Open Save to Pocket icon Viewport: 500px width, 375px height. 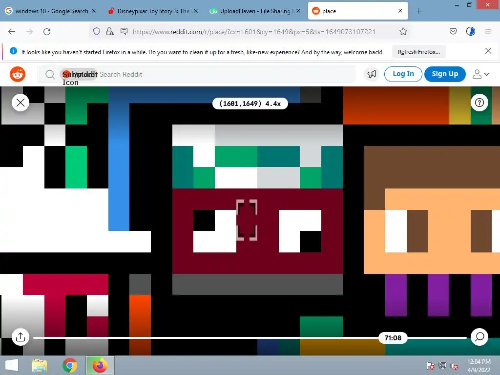coord(453,31)
